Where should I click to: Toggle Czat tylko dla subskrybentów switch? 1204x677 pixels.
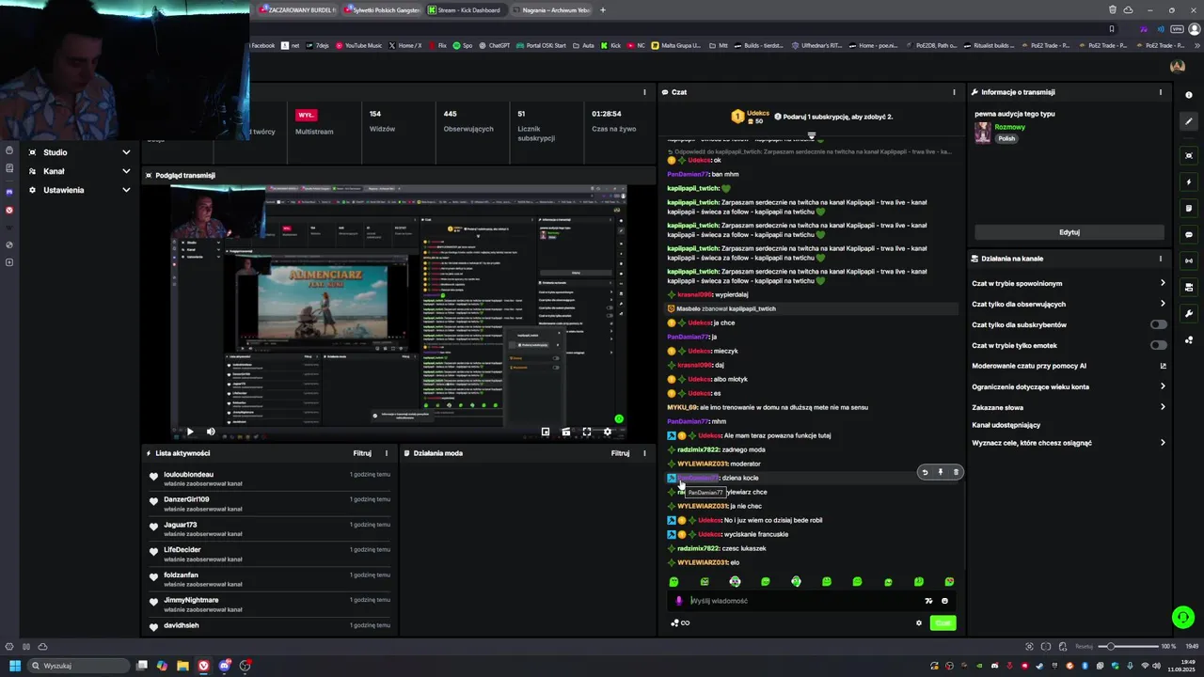tap(1159, 324)
